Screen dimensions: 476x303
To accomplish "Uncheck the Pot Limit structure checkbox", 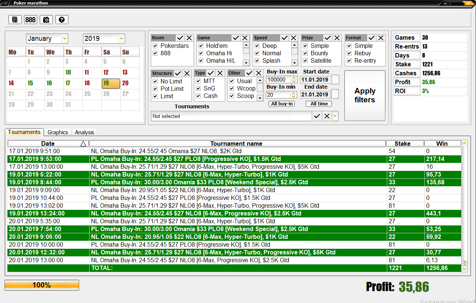I will [156, 89].
